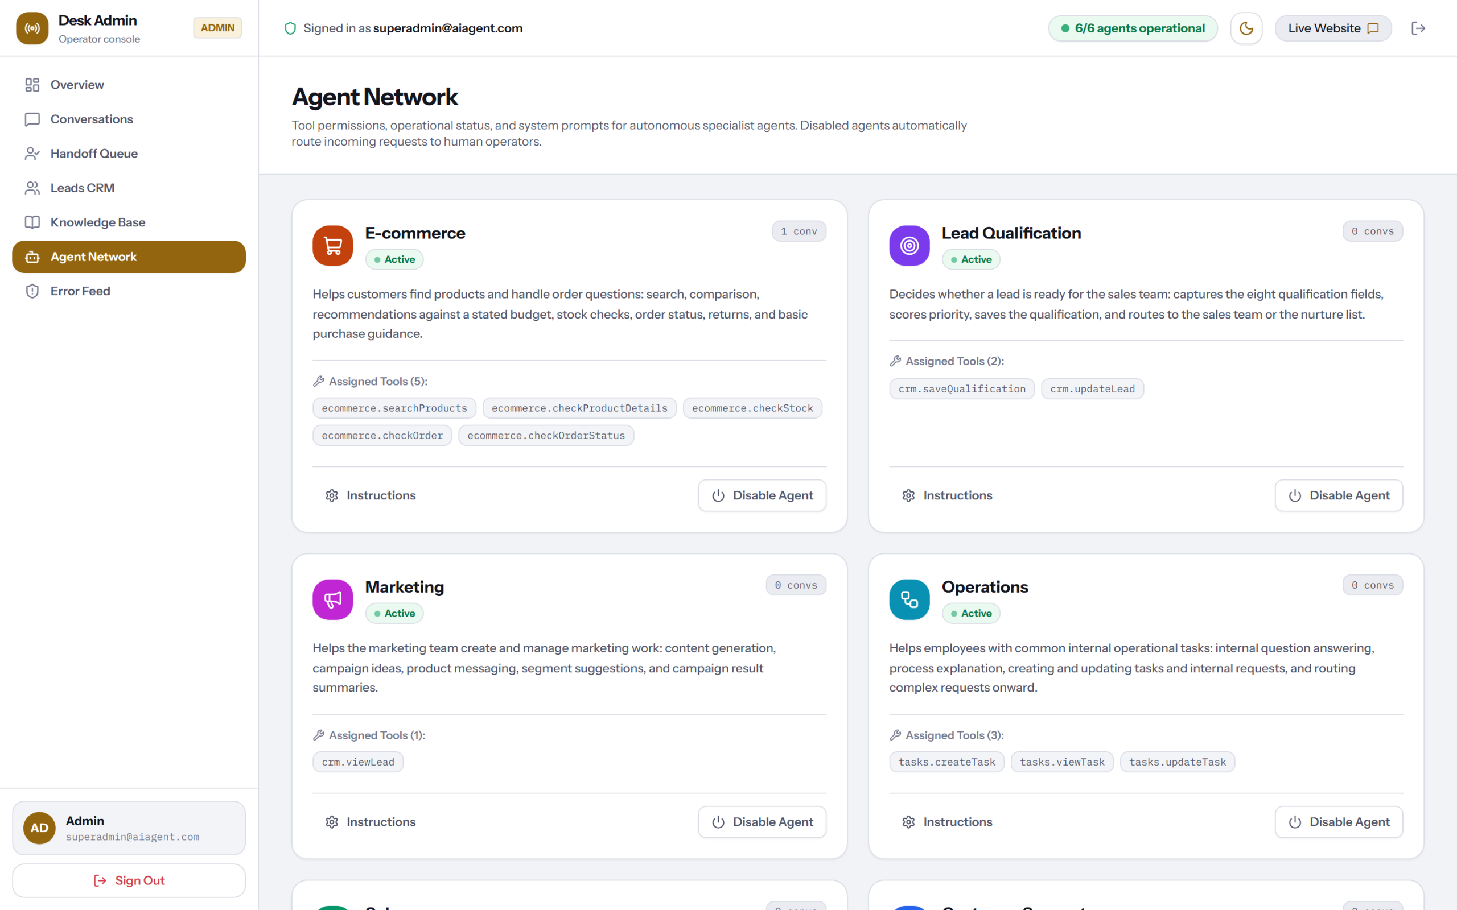
Task: Click the E-commerce shopping cart icon
Action: point(332,246)
